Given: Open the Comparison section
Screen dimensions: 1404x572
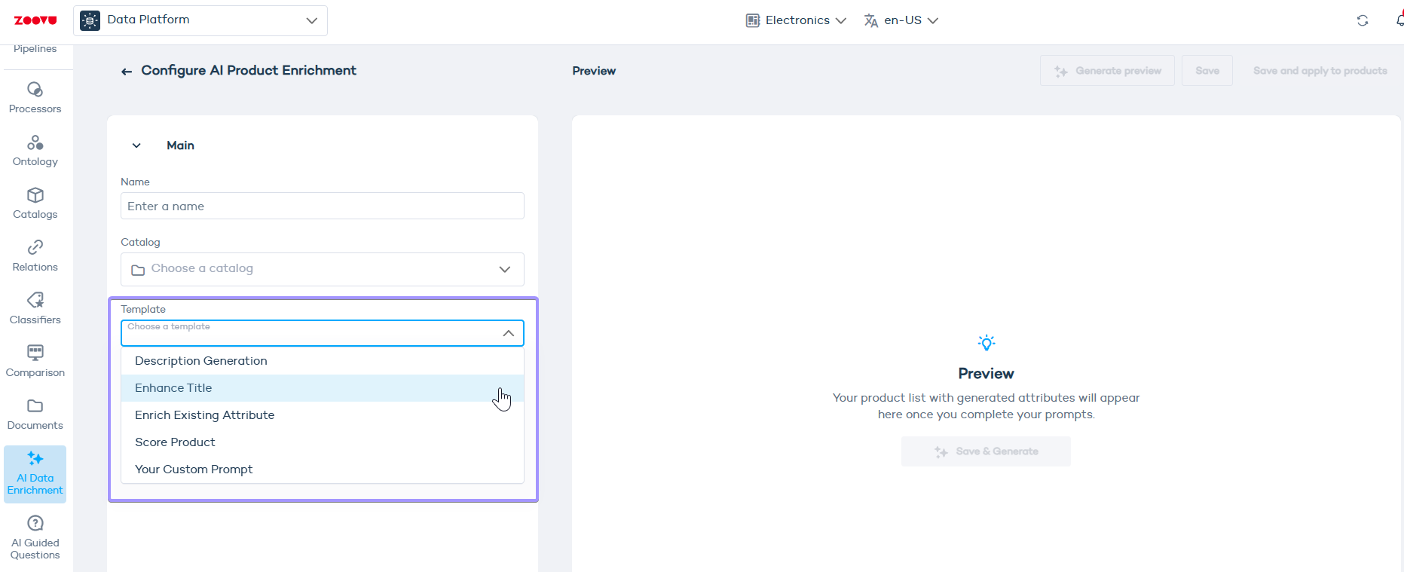Looking at the screenshot, I should 35,362.
